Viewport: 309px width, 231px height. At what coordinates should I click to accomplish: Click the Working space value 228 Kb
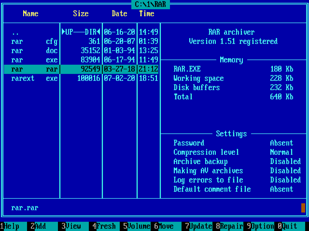[282, 79]
